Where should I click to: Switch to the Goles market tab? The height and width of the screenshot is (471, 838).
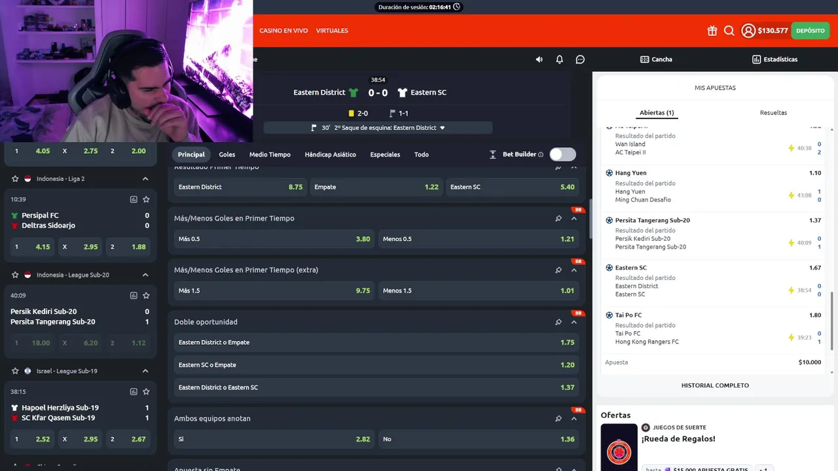(x=227, y=154)
